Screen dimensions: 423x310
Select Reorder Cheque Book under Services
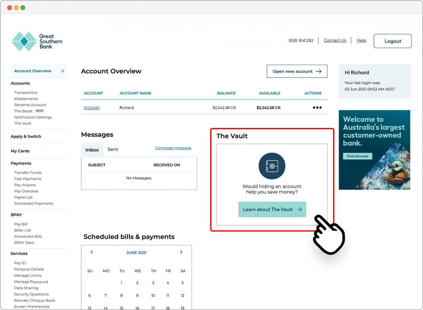pos(35,301)
